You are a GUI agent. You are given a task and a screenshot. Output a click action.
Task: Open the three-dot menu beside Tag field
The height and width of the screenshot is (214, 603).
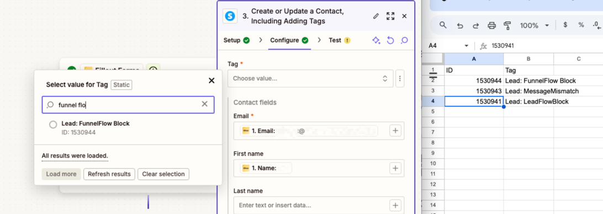400,78
